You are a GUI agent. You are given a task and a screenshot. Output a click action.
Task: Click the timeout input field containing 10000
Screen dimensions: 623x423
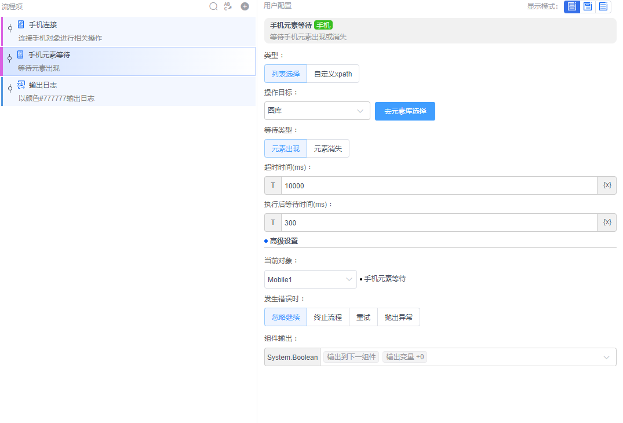pos(438,185)
